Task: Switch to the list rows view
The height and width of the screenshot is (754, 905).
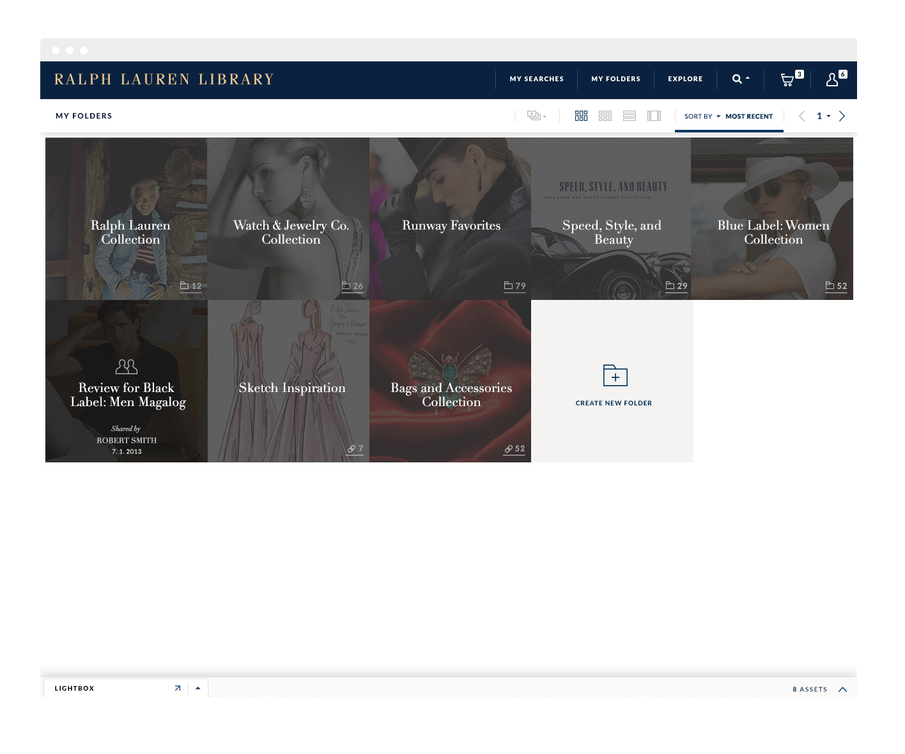Action: [x=630, y=116]
